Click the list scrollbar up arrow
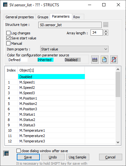Screen dimensions: 126x166 [x=118, y=69]
